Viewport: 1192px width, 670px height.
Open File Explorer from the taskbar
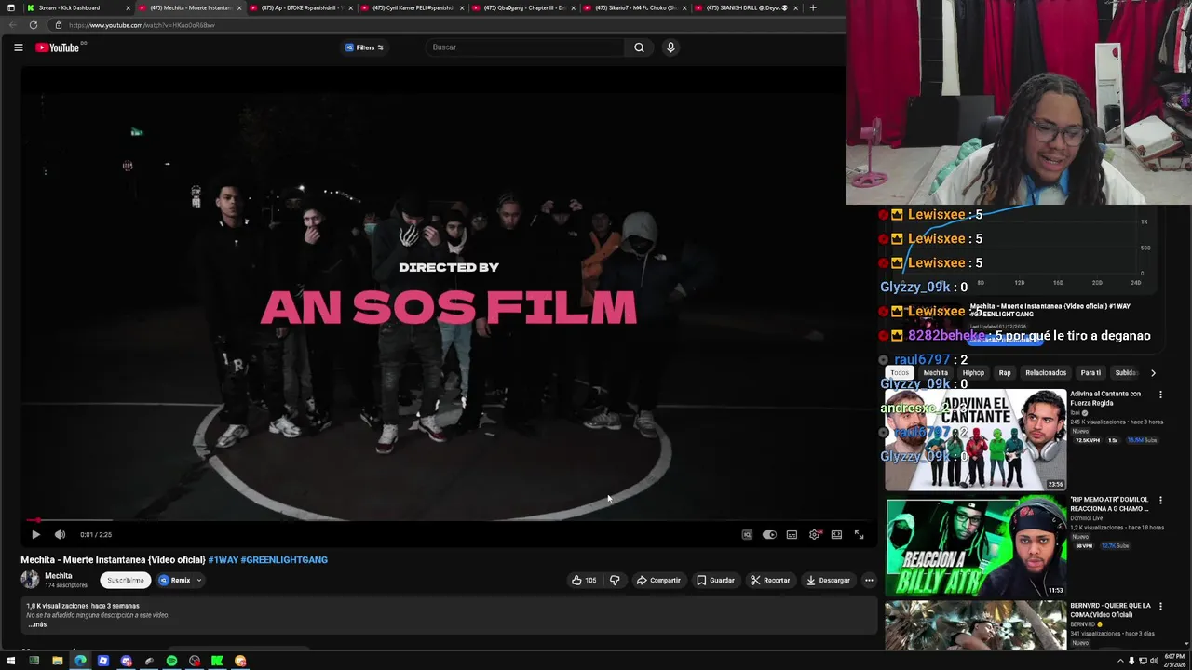[x=57, y=662]
